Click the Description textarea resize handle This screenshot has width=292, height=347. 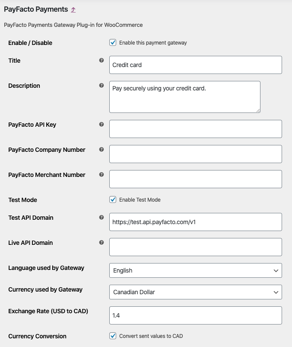tap(258, 110)
